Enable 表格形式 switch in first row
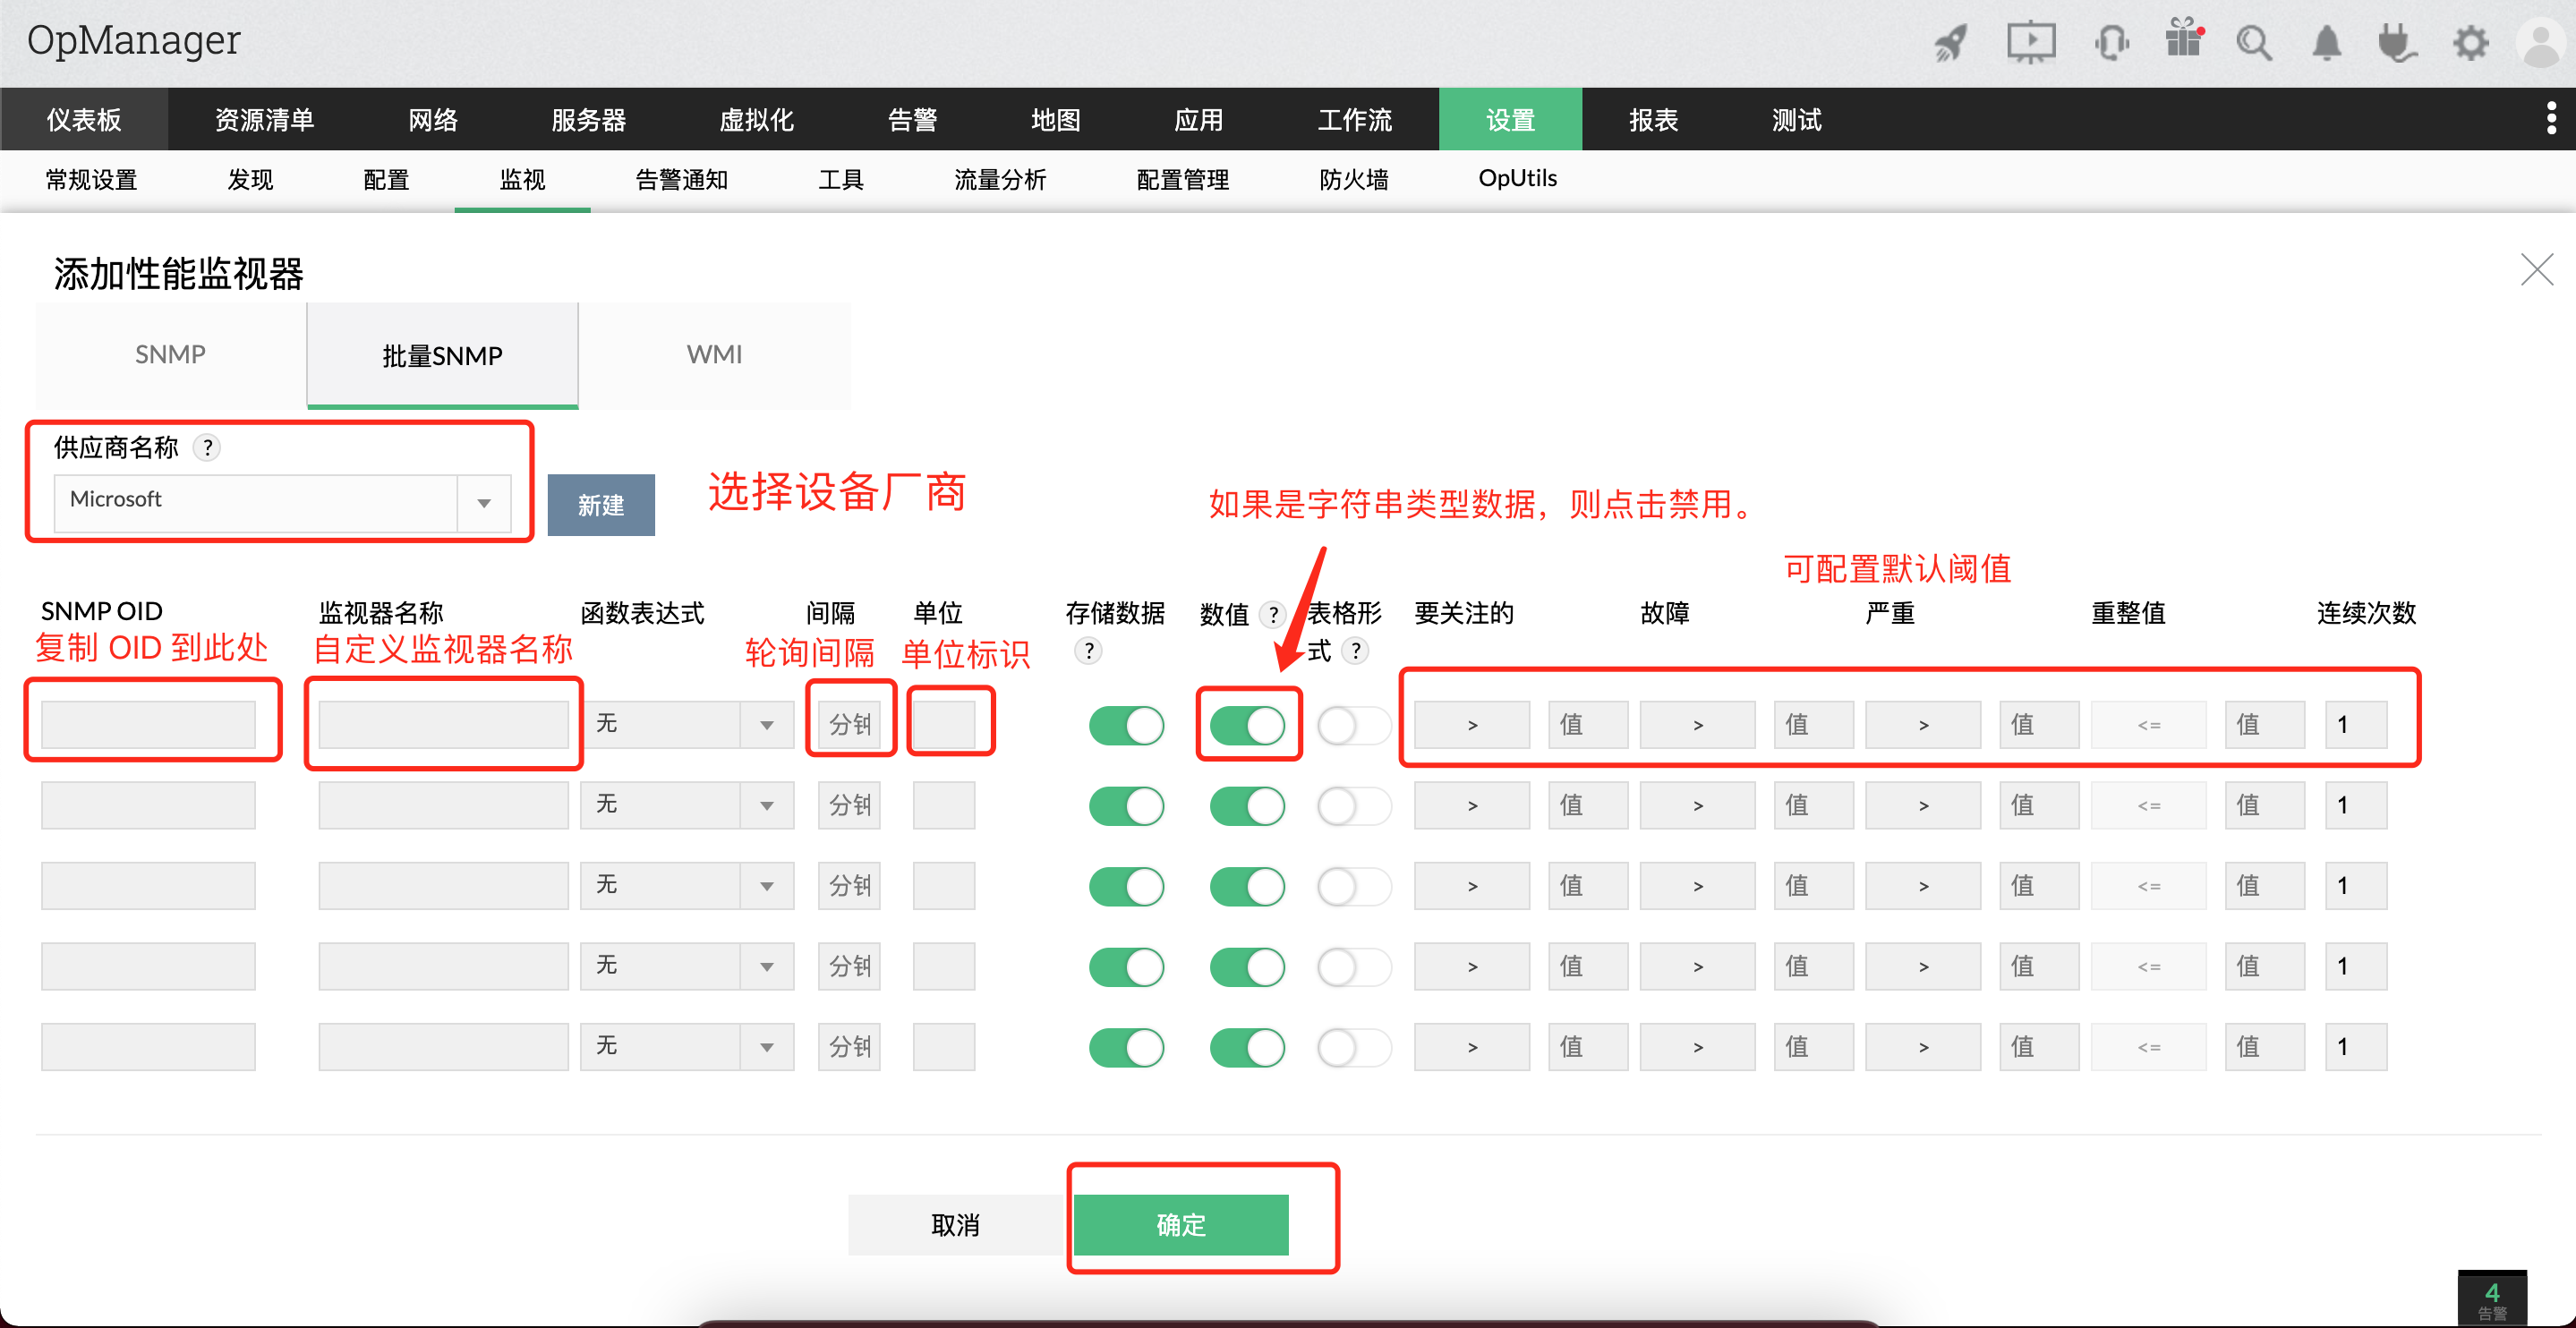This screenshot has width=2576, height=1328. (x=1354, y=725)
